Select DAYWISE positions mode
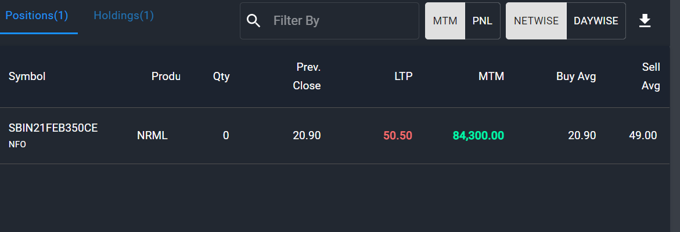Viewport: 680px width, 232px height. click(x=596, y=21)
